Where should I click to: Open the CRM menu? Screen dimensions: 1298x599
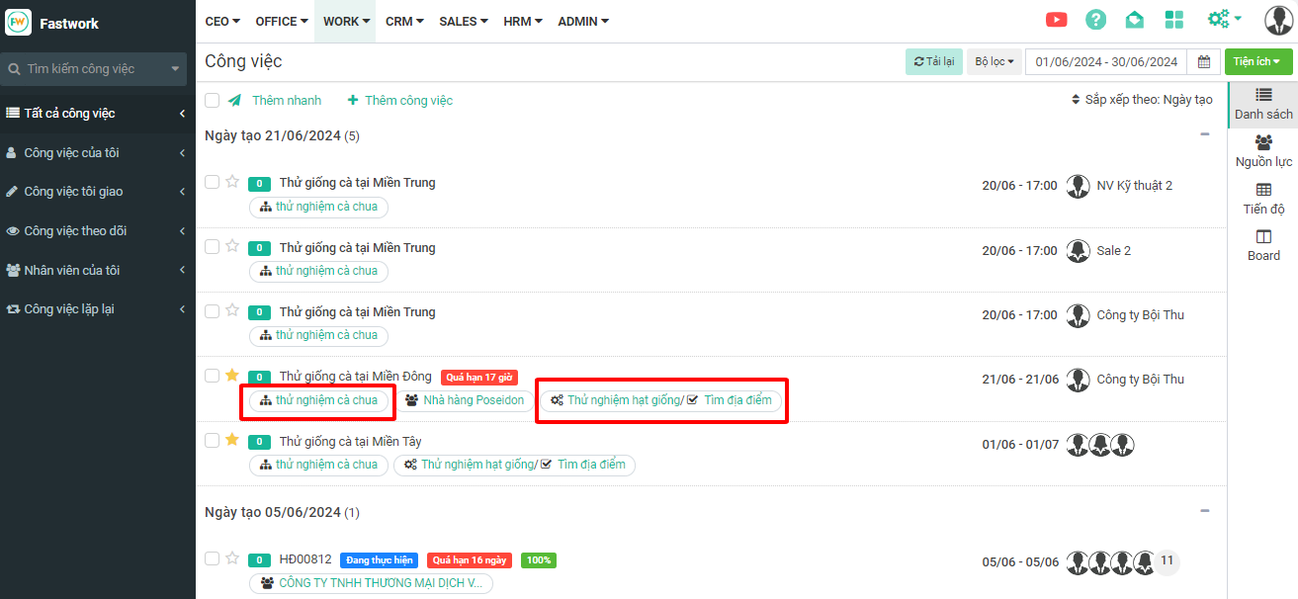[403, 21]
